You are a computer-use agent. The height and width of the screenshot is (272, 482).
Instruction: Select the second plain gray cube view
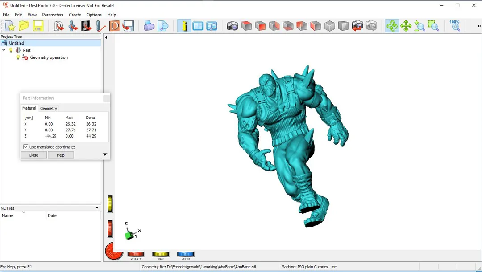click(x=343, y=26)
